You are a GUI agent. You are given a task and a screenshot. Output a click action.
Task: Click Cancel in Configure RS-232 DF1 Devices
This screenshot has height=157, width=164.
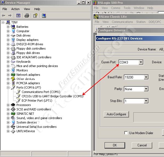(142, 145)
